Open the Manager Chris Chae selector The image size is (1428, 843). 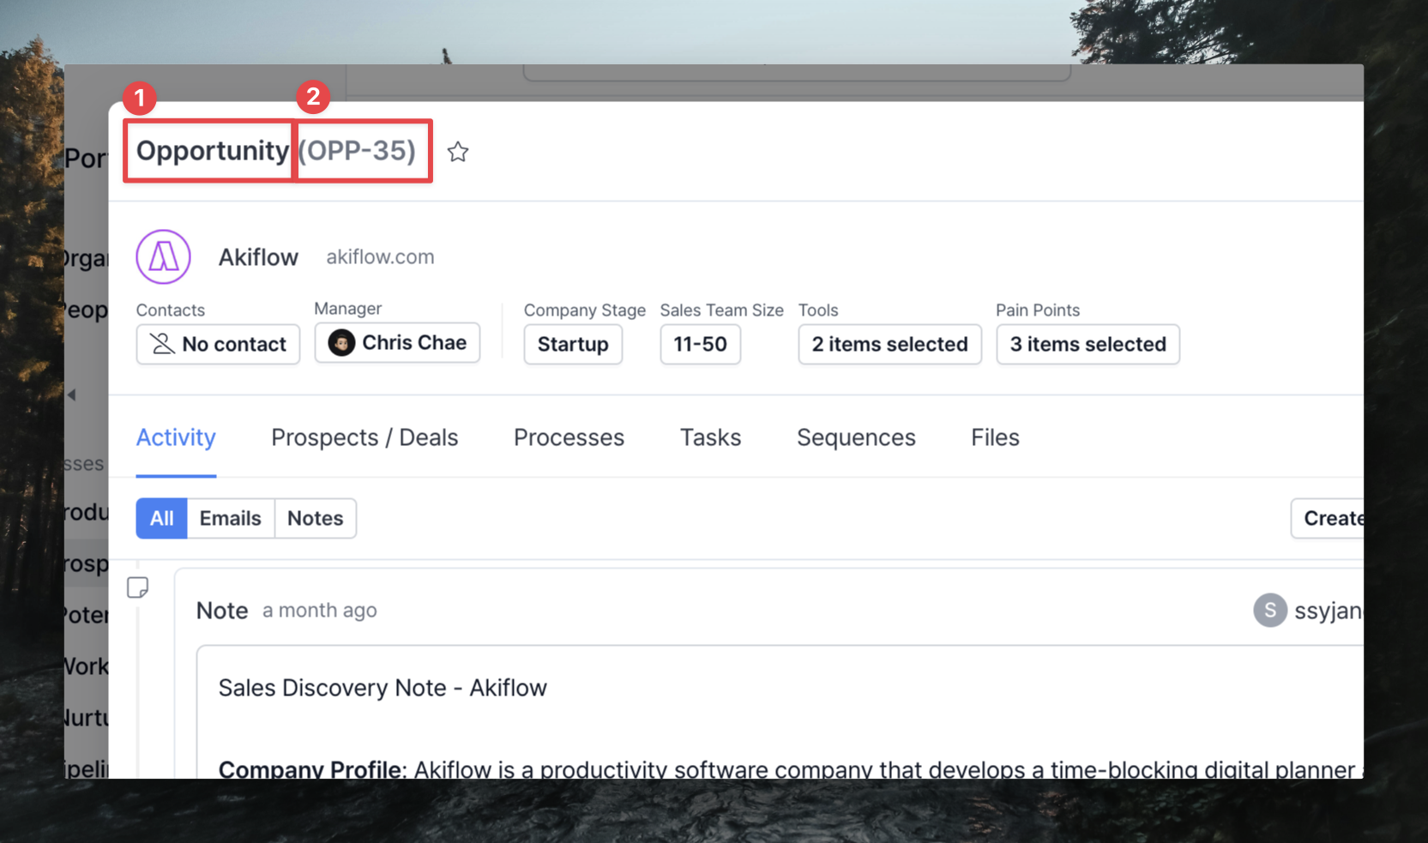[x=397, y=342]
